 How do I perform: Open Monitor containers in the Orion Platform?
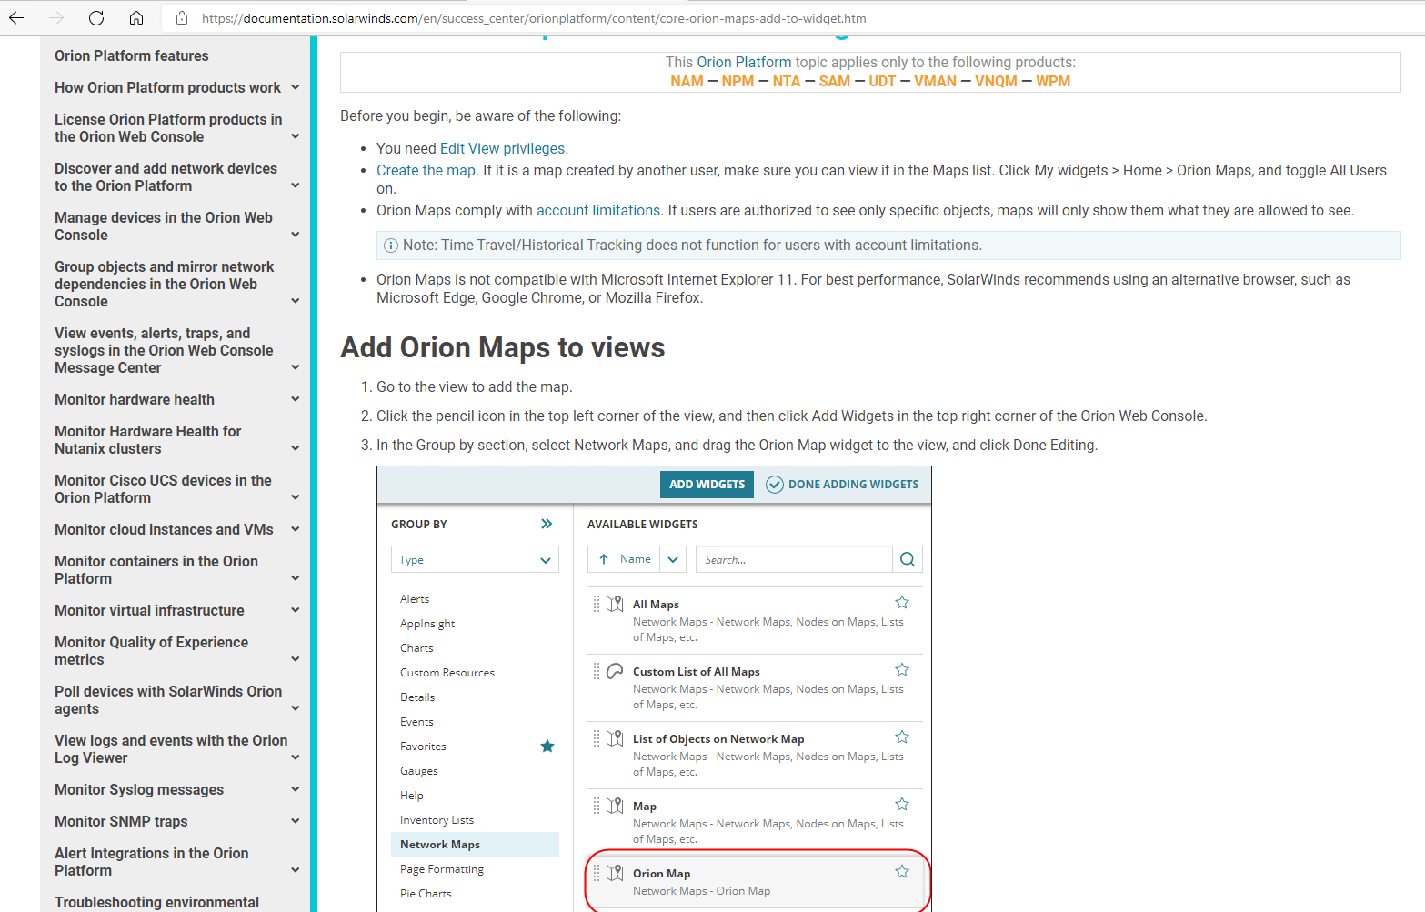tap(156, 570)
